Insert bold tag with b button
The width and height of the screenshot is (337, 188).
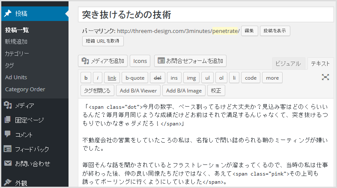tap(86, 78)
